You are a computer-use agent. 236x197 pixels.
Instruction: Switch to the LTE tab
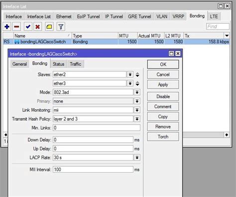[x=214, y=16]
